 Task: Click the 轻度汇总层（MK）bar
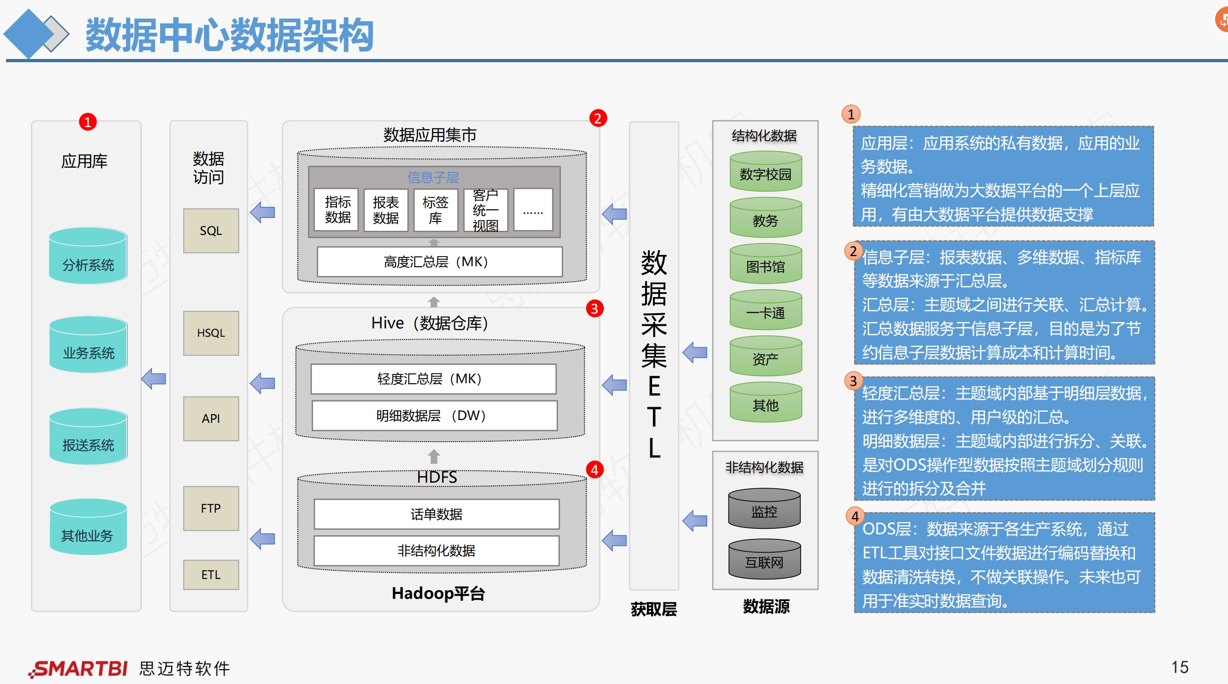(x=433, y=379)
